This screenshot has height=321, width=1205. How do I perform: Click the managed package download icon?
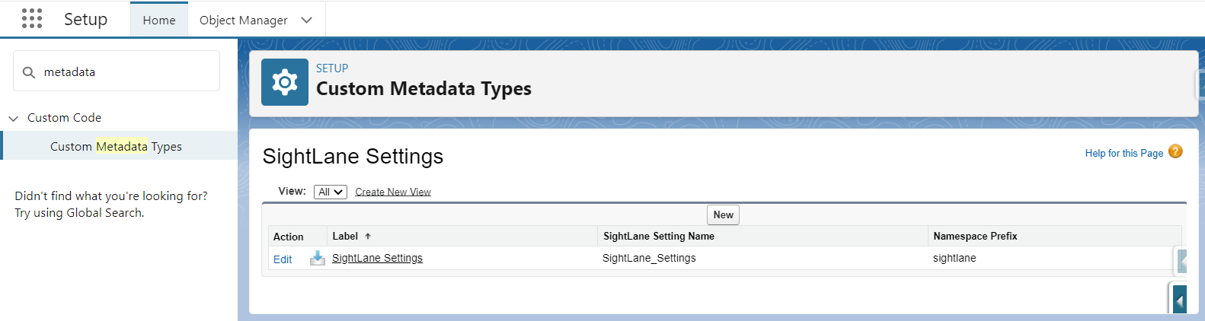pos(317,259)
